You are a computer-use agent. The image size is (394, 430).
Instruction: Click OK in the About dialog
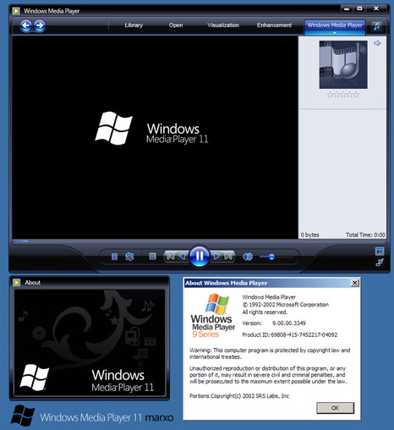pos(335,408)
